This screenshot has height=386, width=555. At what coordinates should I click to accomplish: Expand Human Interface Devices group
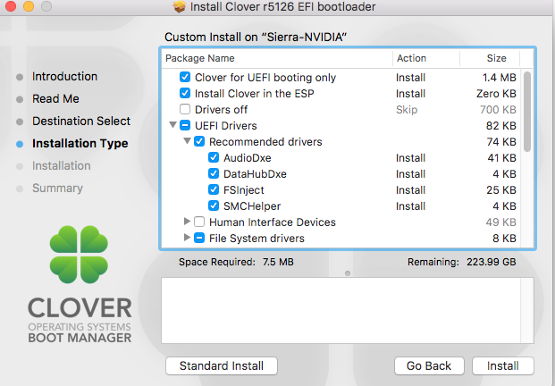pos(188,222)
